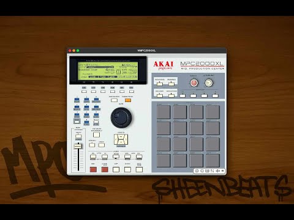Click the orange OPEN WINDOW button
This screenshot has height=220, width=294.
click(128, 100)
